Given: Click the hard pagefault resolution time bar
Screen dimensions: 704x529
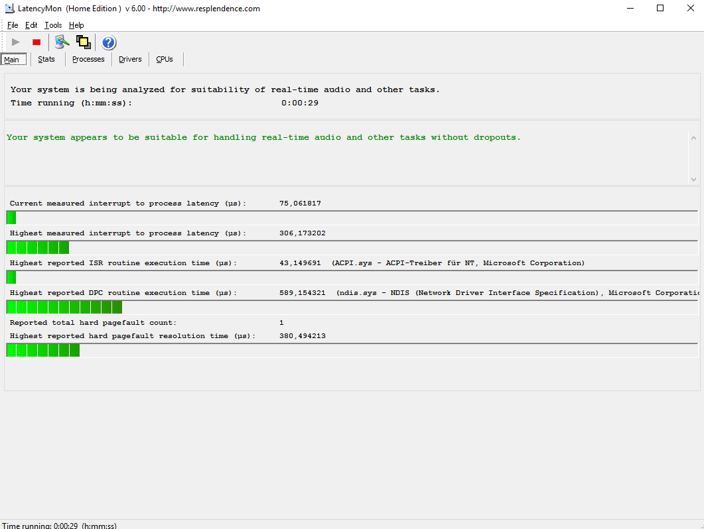Looking at the screenshot, I should coord(352,351).
